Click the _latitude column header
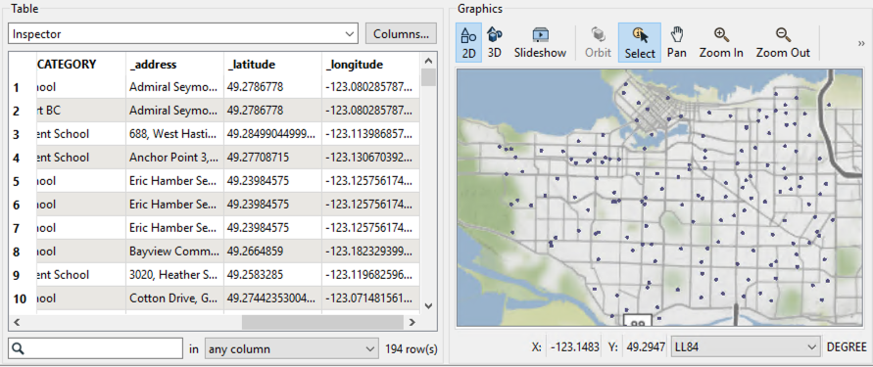Image resolution: width=873 pixels, height=367 pixels. [272, 65]
